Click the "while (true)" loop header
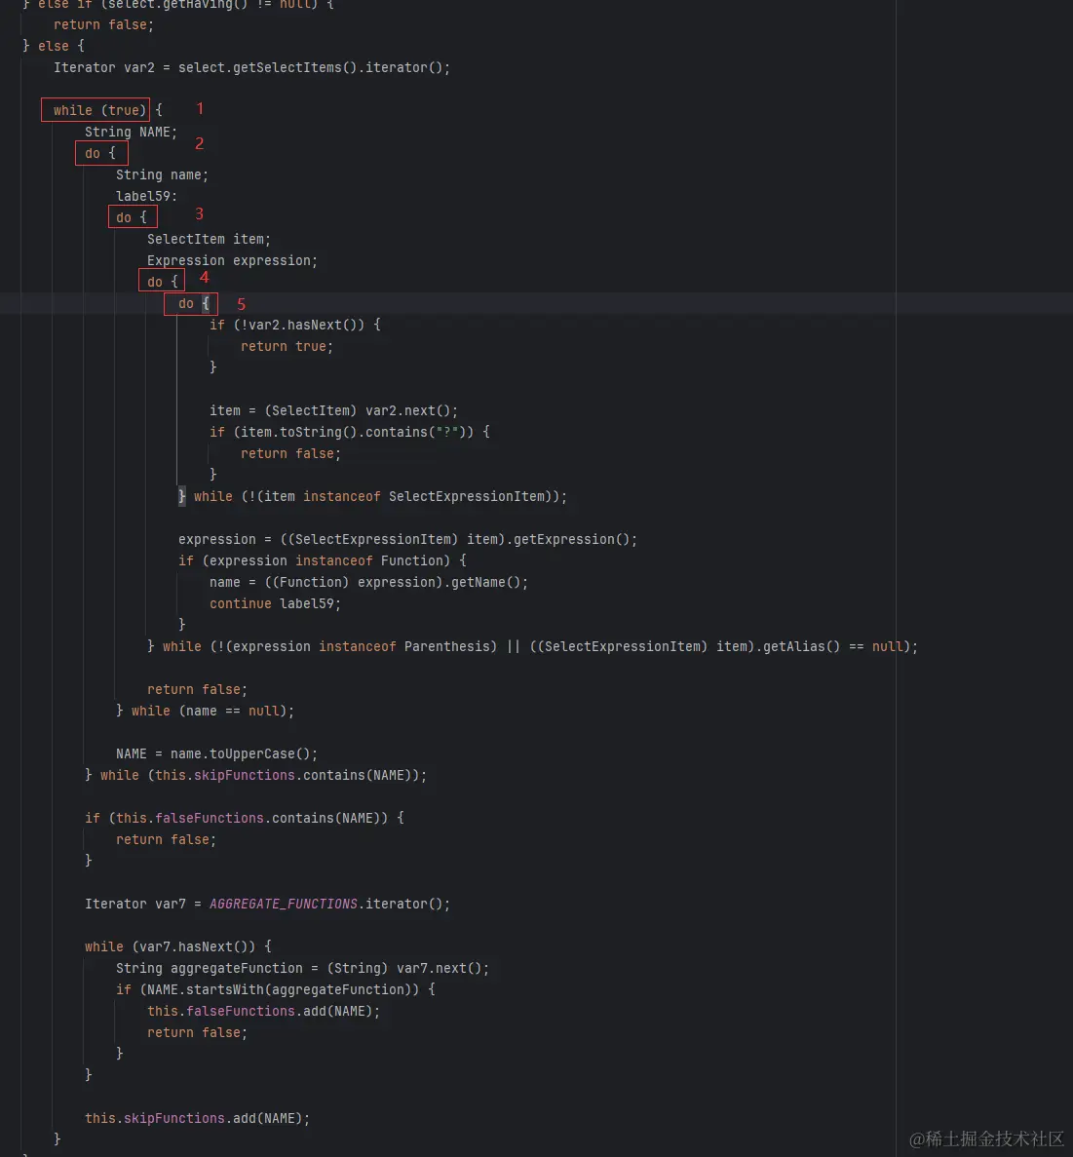Viewport: 1073px width, 1157px height. click(x=99, y=111)
